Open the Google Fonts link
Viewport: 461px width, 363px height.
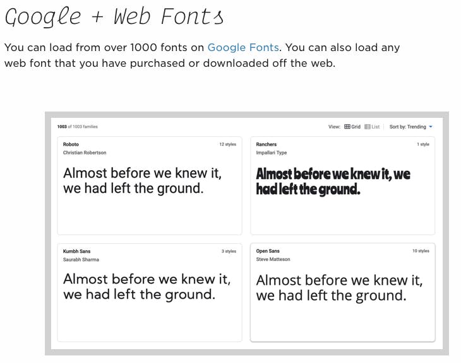(243, 47)
